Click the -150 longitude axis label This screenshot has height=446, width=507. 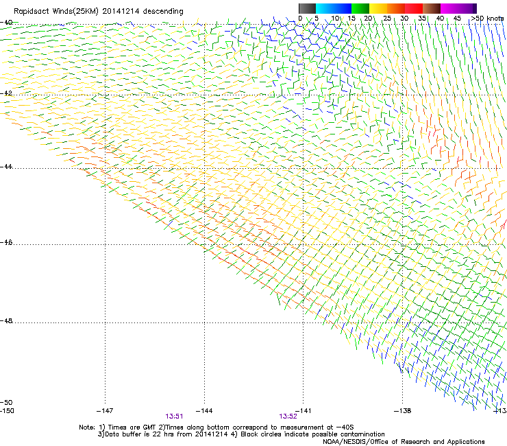coord(7,411)
